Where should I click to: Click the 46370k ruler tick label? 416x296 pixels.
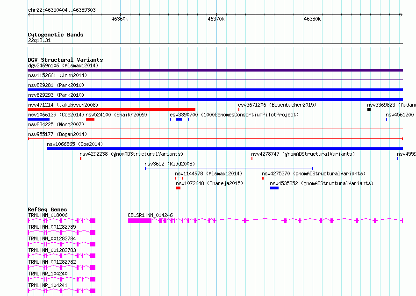tap(216, 19)
